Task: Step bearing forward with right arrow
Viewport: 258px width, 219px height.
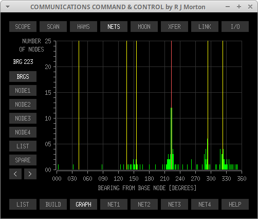Action: [30, 174]
